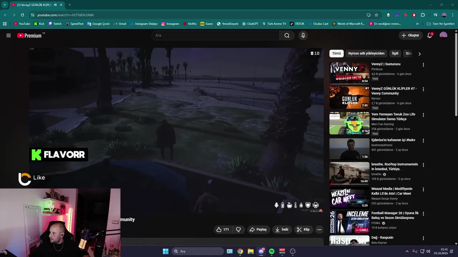Click the Phriksos channel name

pyautogui.click(x=377, y=69)
